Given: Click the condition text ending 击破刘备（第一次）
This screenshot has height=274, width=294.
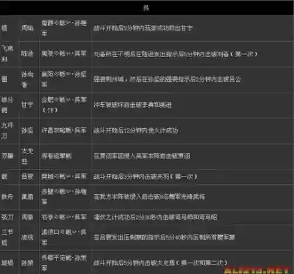Looking at the screenshot, I should pyautogui.click(x=176, y=54).
